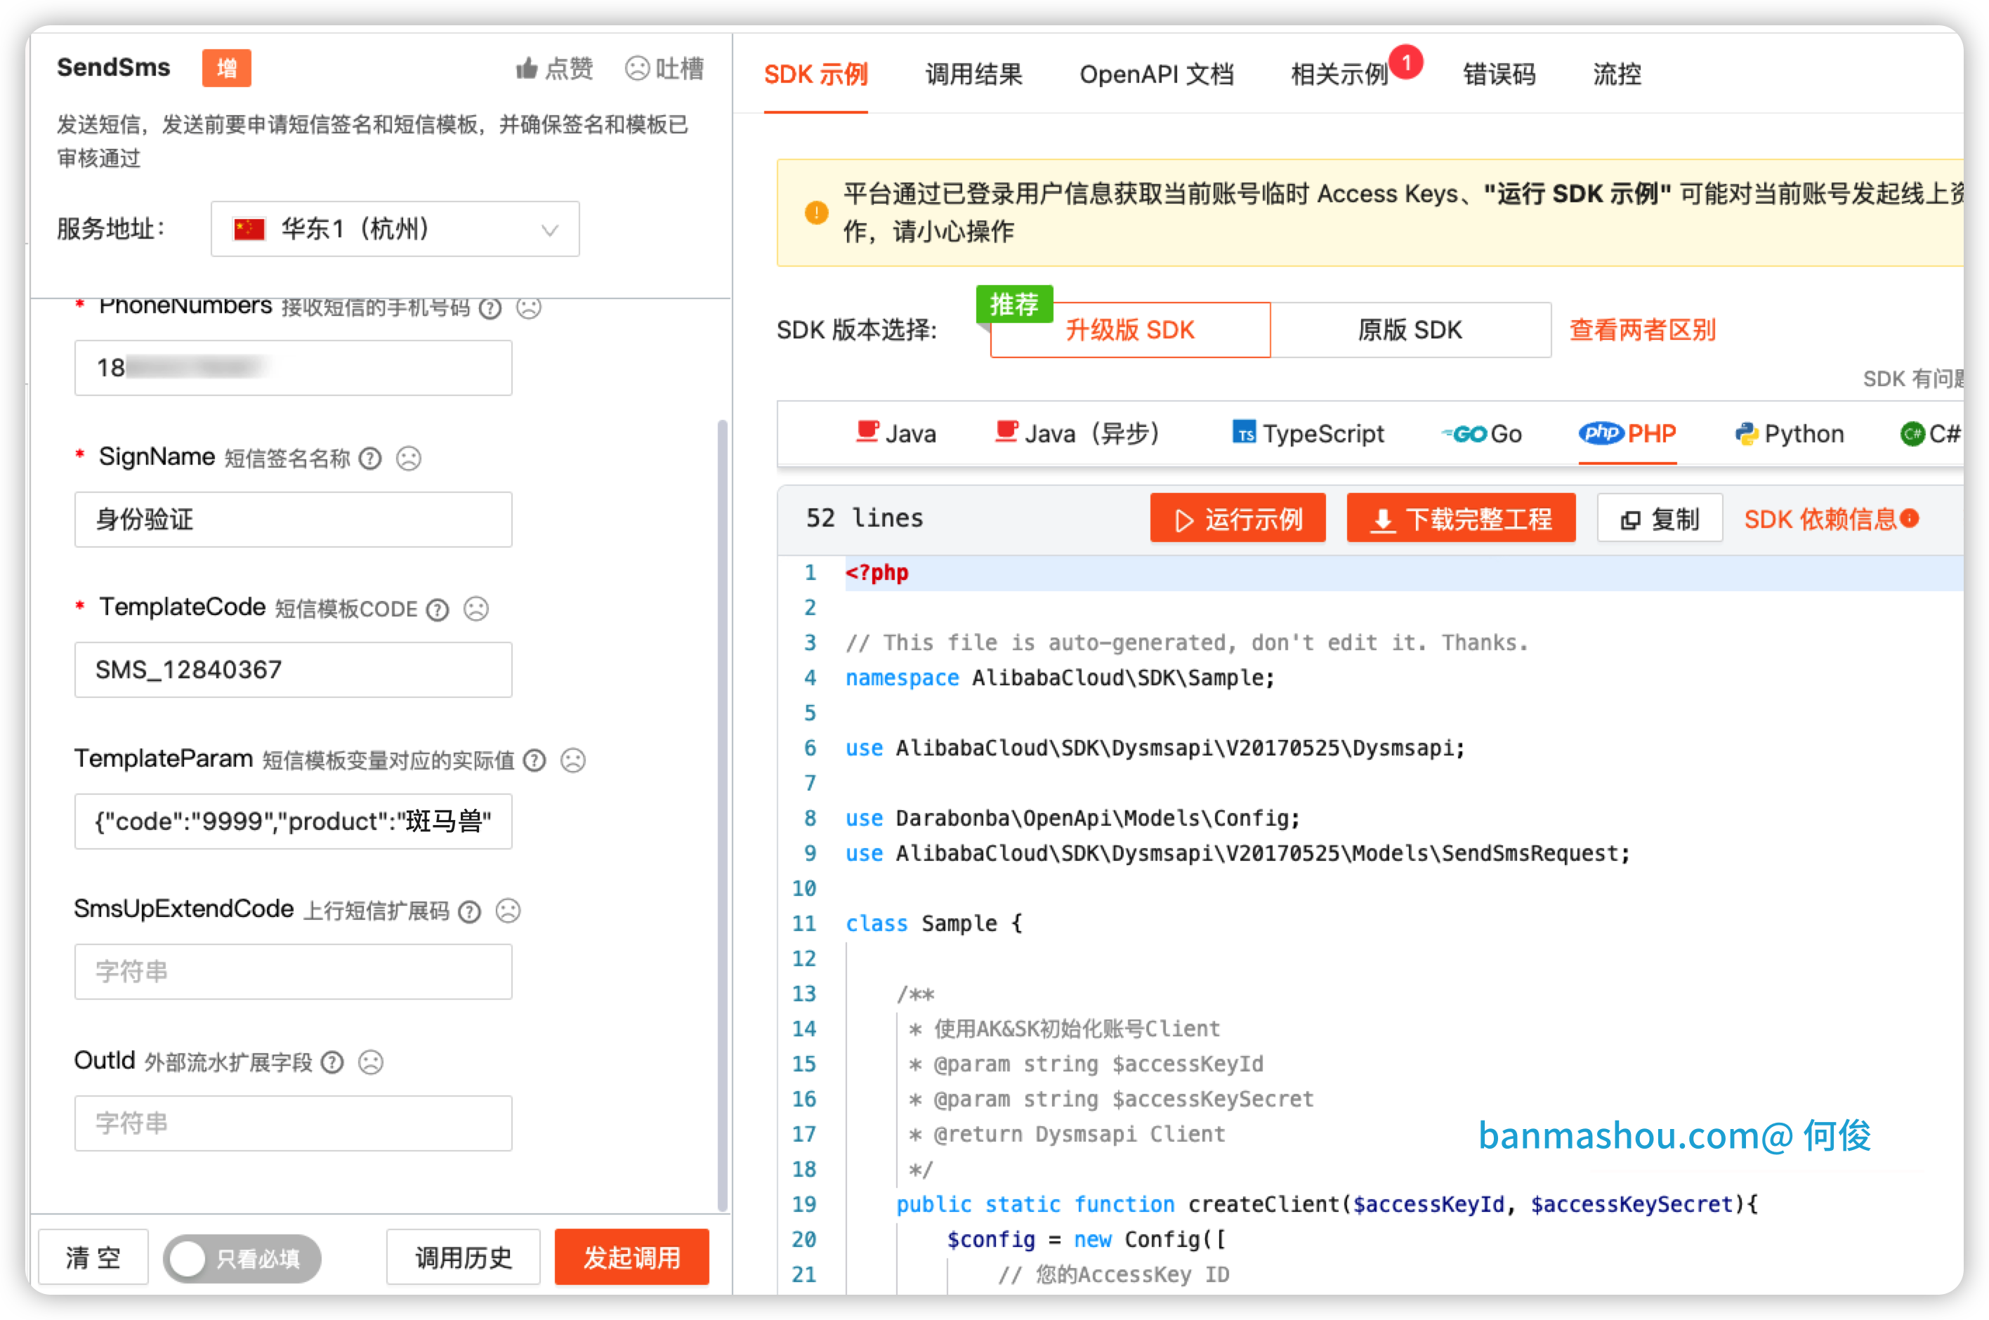The height and width of the screenshot is (1320, 1989).
Task: Click sad-face feedback icon beside SignName
Action: [409, 458]
